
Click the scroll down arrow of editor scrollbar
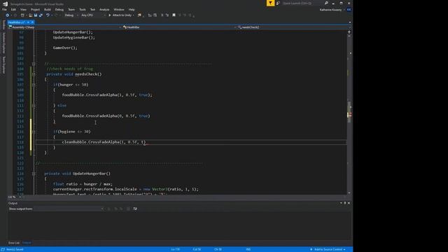pos(349,193)
